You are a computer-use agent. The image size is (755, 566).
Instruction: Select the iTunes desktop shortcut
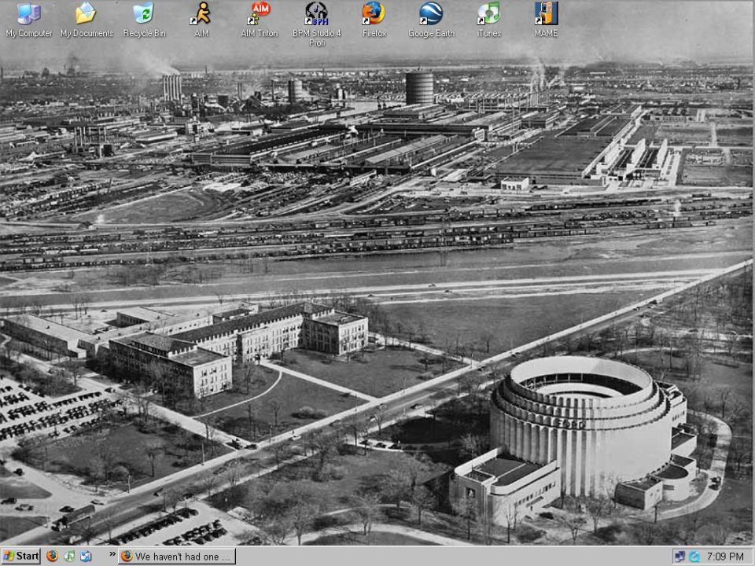pyautogui.click(x=488, y=20)
